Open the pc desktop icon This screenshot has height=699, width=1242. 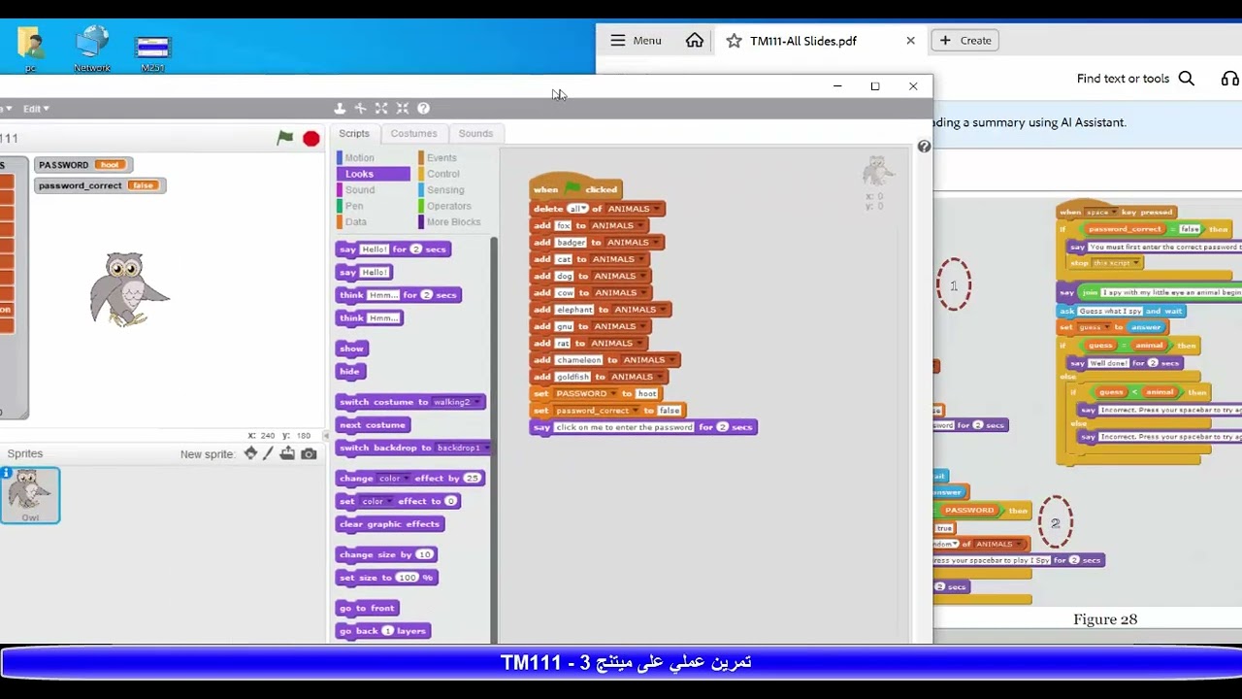pyautogui.click(x=30, y=50)
